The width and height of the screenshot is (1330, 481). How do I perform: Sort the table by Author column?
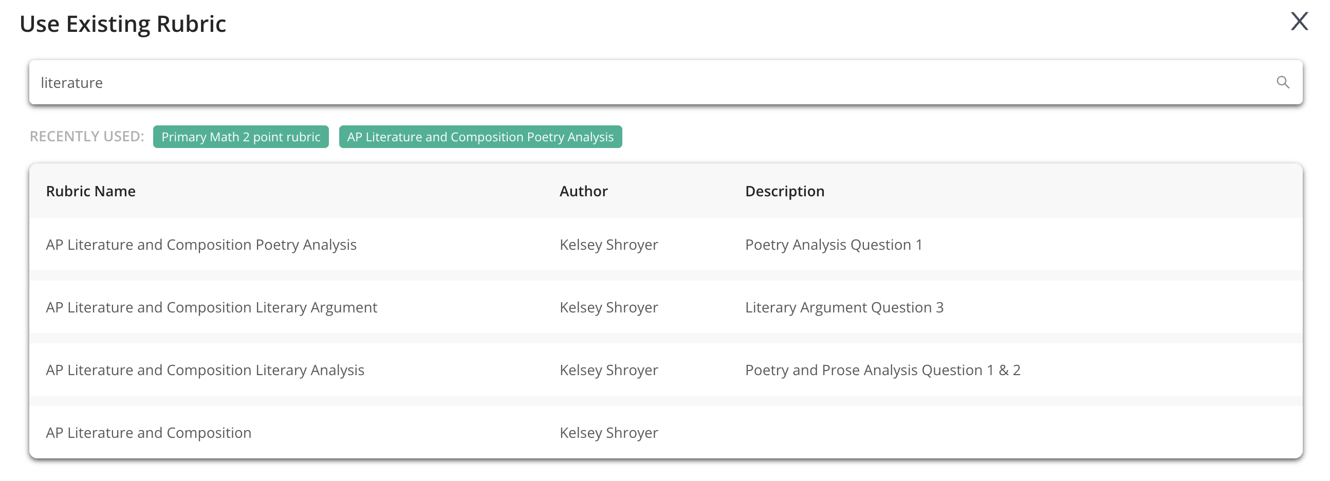point(583,191)
